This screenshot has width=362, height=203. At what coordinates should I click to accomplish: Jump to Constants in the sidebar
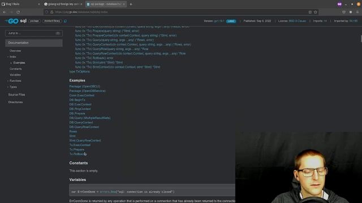click(15, 69)
